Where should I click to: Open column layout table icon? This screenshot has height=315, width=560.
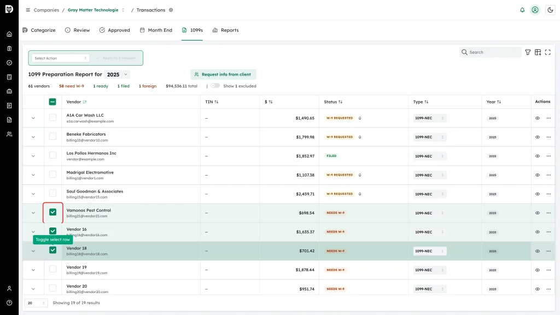[x=538, y=52]
